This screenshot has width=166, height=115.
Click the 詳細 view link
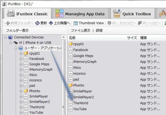click(99, 30)
